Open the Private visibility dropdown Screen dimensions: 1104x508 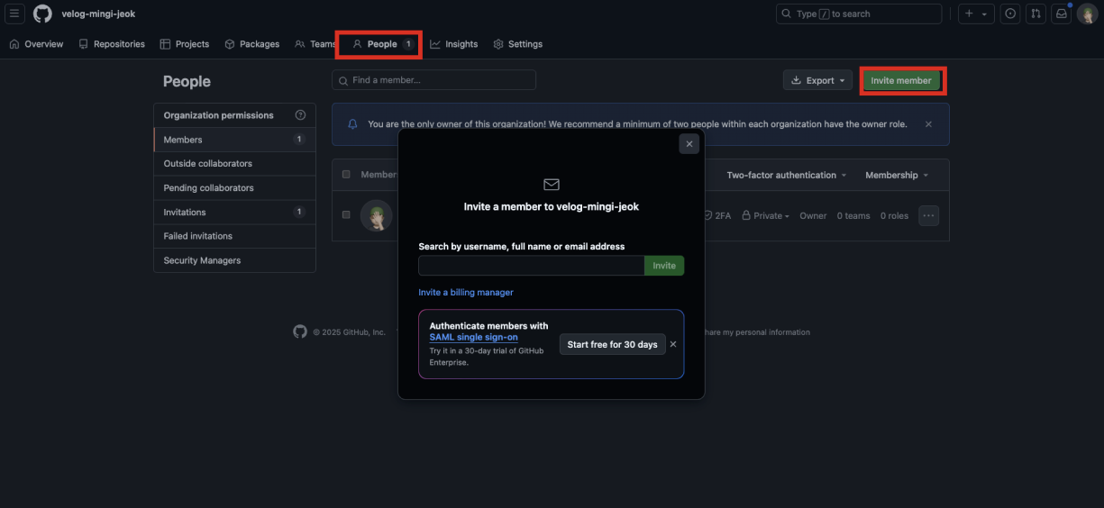[x=766, y=216]
